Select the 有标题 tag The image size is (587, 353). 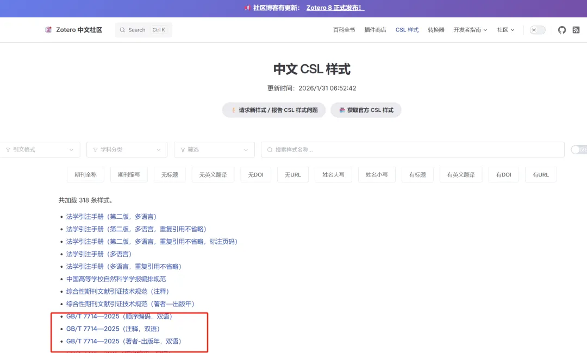point(417,175)
